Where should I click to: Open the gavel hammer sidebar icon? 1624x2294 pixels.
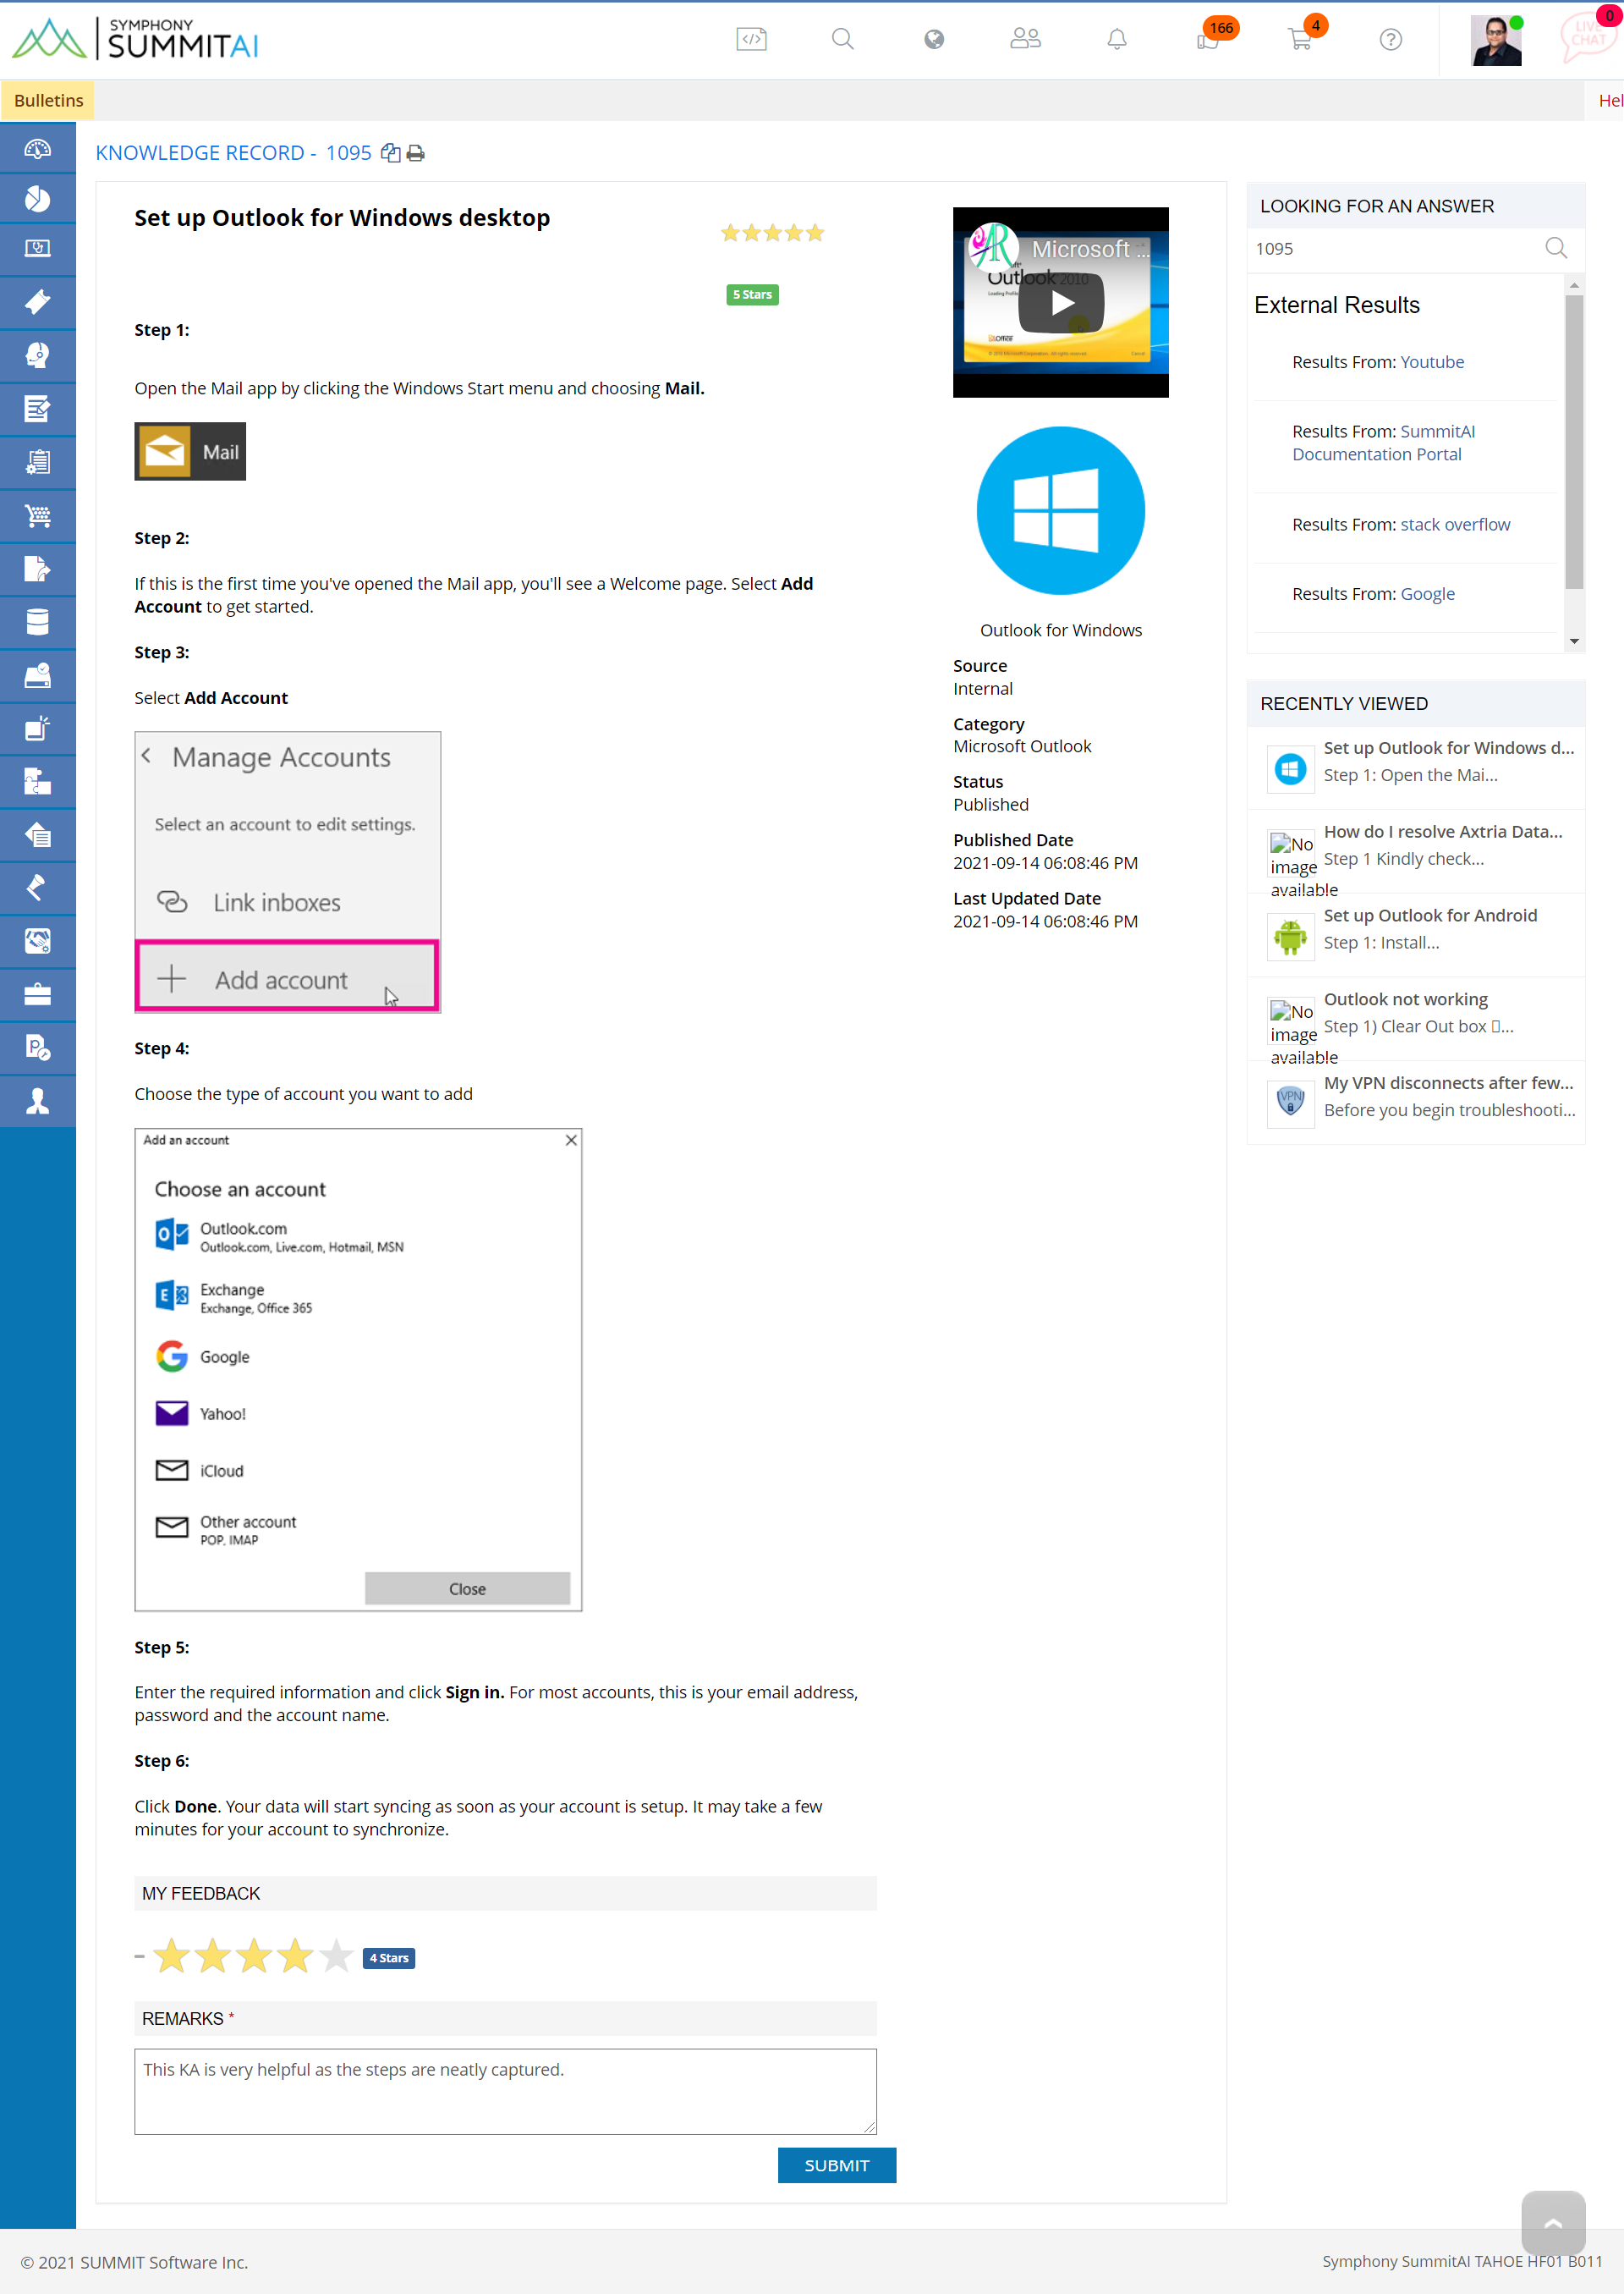click(37, 888)
